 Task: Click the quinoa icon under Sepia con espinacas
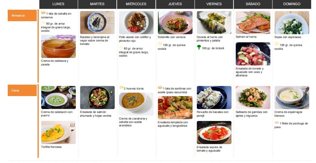click(277, 44)
